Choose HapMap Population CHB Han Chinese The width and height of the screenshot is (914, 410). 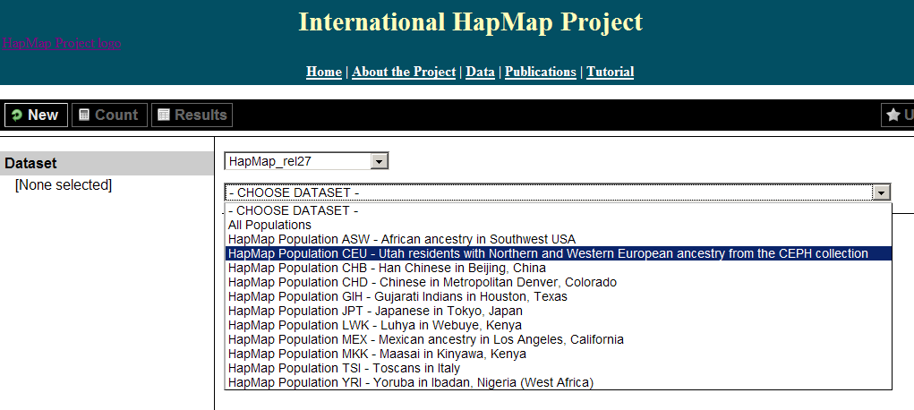pyautogui.click(x=558, y=268)
